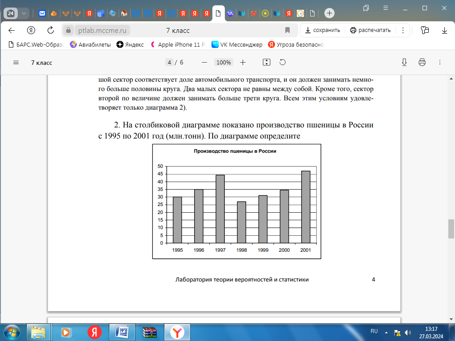Zoom out the PDF with minus button

point(204,62)
